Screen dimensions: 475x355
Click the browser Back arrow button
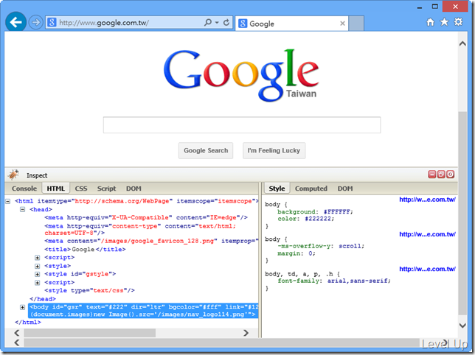15,22
